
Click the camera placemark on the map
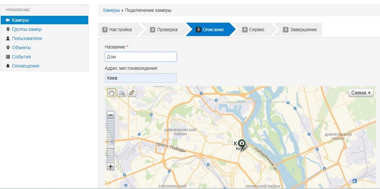click(241, 145)
